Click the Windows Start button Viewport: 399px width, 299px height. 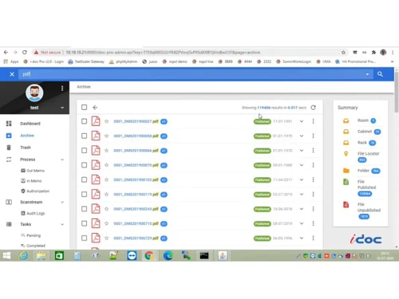[6, 256]
